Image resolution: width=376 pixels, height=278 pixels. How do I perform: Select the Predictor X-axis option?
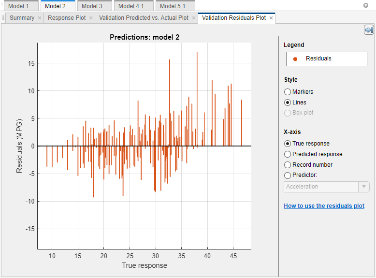288,176
